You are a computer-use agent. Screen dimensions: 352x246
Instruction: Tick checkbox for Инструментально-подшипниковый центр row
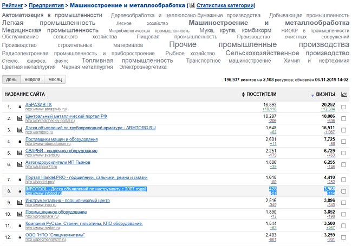click(343, 203)
